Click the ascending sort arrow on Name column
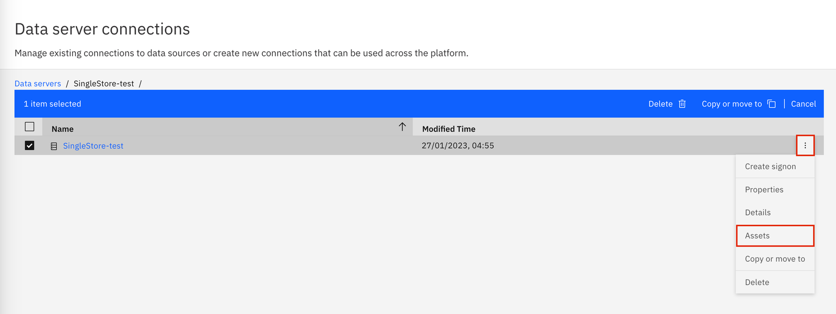The width and height of the screenshot is (836, 314). pyautogui.click(x=402, y=126)
